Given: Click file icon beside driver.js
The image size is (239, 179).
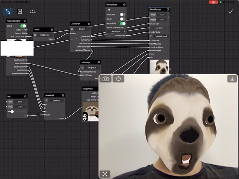Looking at the screenshot, I should tap(72, 29).
